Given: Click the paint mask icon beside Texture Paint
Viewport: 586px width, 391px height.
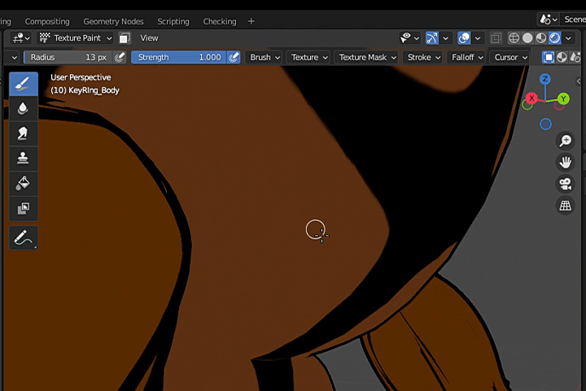Looking at the screenshot, I should tap(125, 37).
